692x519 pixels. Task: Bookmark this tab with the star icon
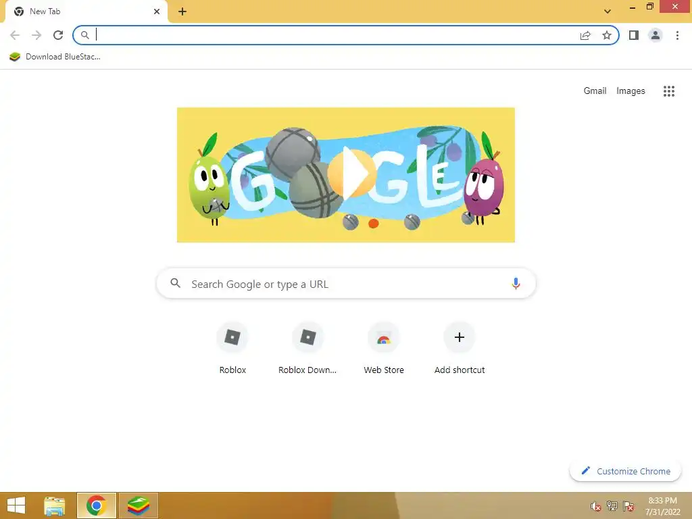coord(607,35)
